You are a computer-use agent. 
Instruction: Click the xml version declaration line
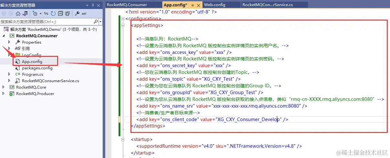[171, 12]
